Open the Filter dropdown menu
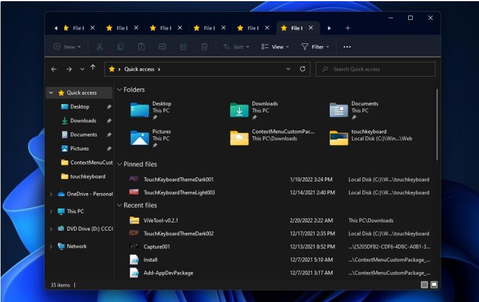Viewport: 479px width, 302px height. click(x=315, y=47)
